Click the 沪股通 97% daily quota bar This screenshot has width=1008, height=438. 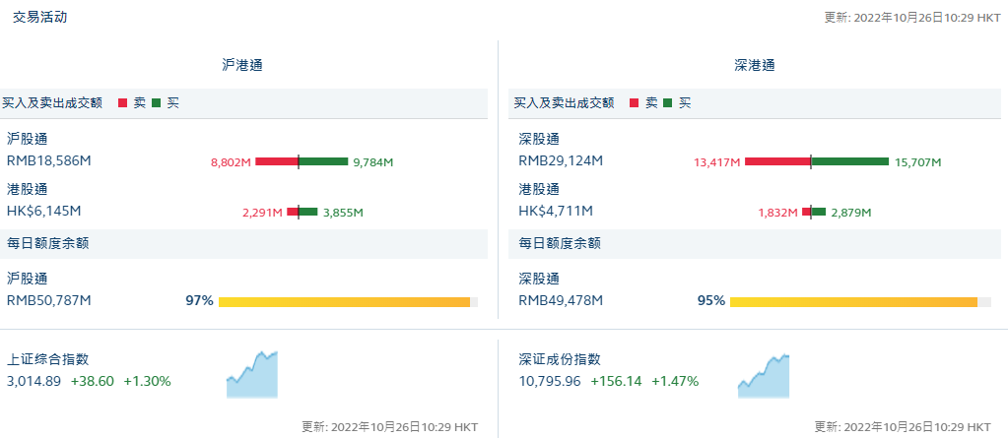[x=347, y=301]
